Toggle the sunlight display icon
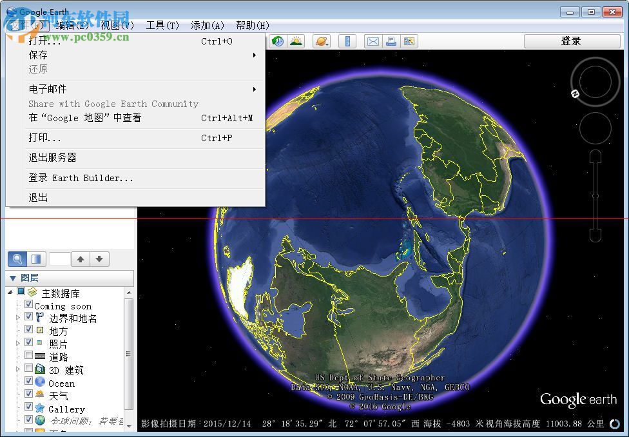This screenshot has width=629, height=437. [x=296, y=41]
